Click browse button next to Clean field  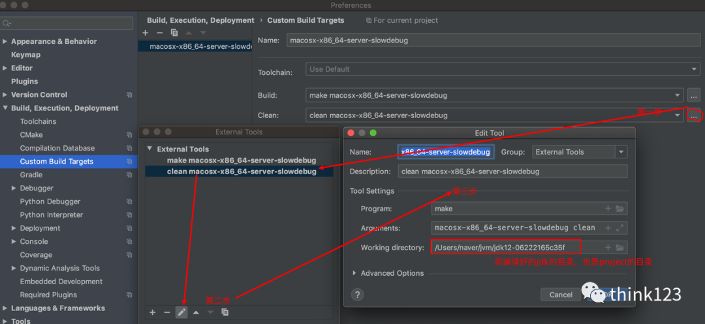[x=693, y=115]
